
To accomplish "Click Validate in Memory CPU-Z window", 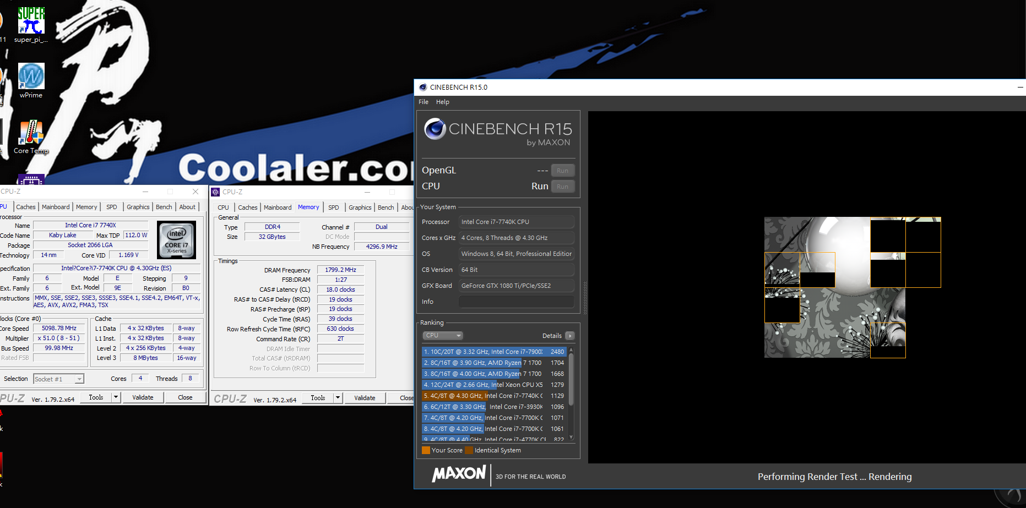I will pos(365,398).
